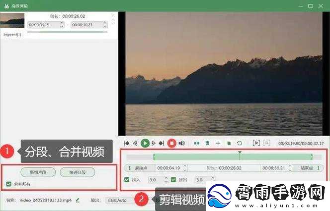Viewport: 330px width, 211px height.
Task: Open the output 自动Auto dropdown
Action: [x=119, y=200]
